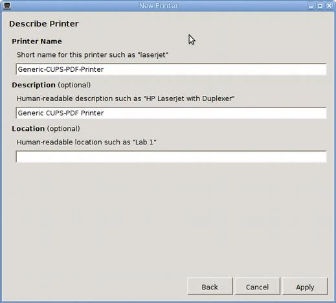Cancel the New Printer dialog

(257, 286)
